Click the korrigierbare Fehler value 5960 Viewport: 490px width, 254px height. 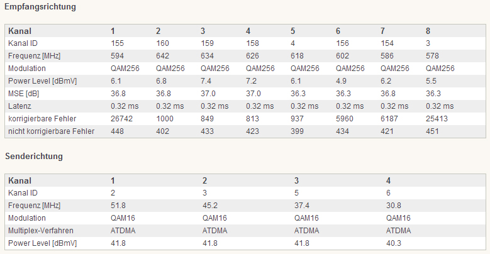click(344, 119)
